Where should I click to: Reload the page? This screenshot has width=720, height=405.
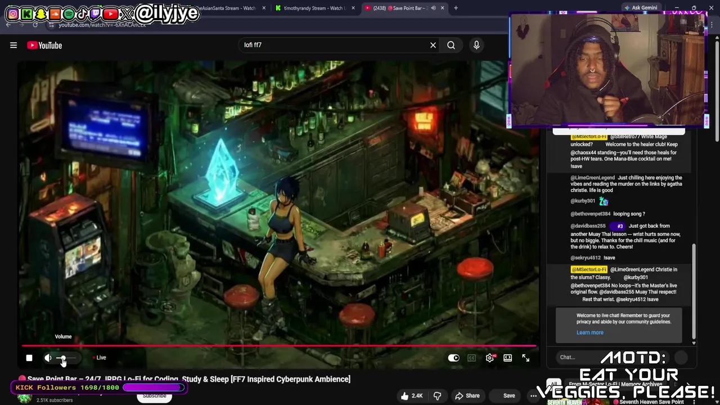click(x=35, y=25)
